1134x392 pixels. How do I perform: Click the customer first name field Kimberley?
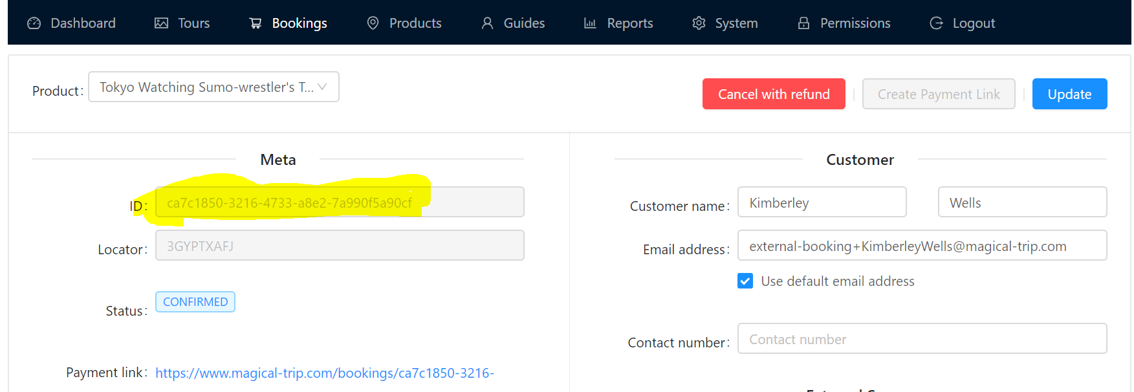point(822,202)
